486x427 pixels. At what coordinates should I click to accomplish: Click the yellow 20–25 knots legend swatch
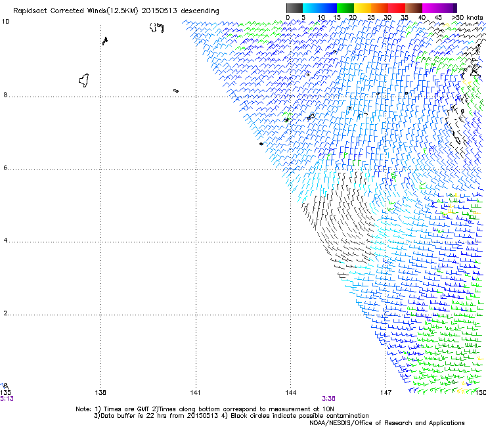(363, 8)
